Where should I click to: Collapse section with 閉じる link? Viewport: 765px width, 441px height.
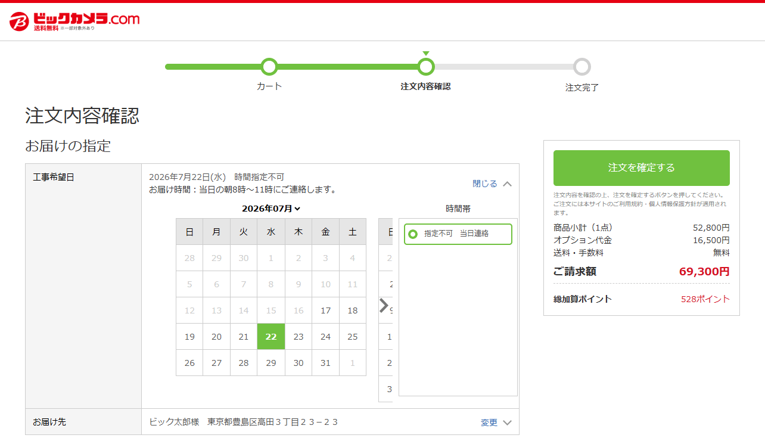(x=492, y=184)
